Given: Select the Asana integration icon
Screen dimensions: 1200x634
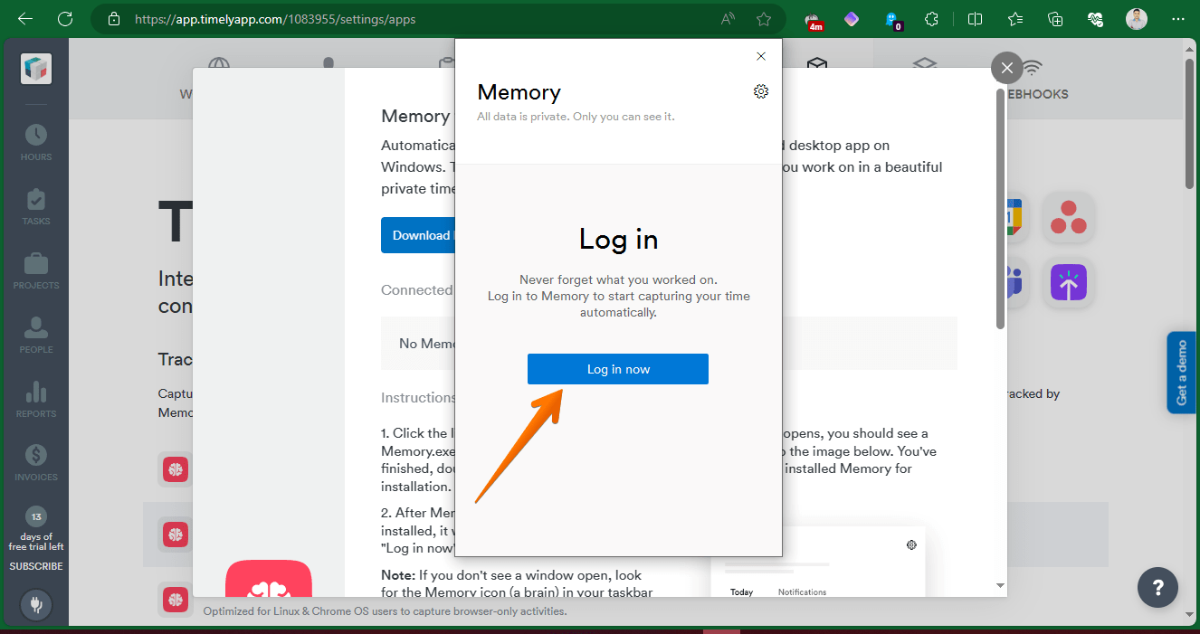Looking at the screenshot, I should (1069, 217).
